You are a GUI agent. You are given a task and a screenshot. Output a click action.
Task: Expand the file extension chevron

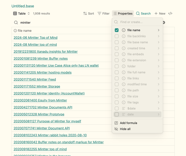click(x=159, y=60)
